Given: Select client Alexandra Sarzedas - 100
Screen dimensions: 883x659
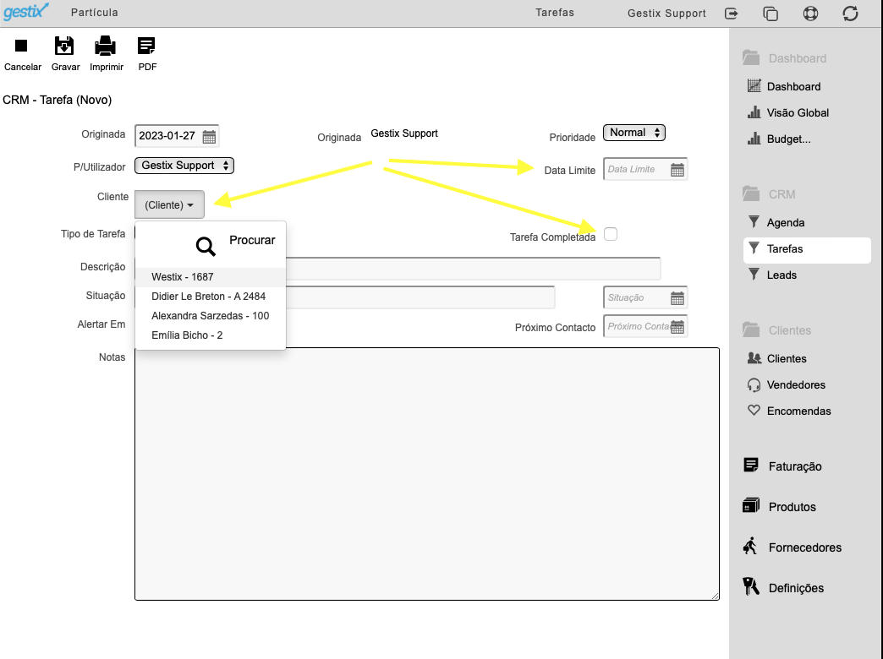Looking at the screenshot, I should coord(211,316).
